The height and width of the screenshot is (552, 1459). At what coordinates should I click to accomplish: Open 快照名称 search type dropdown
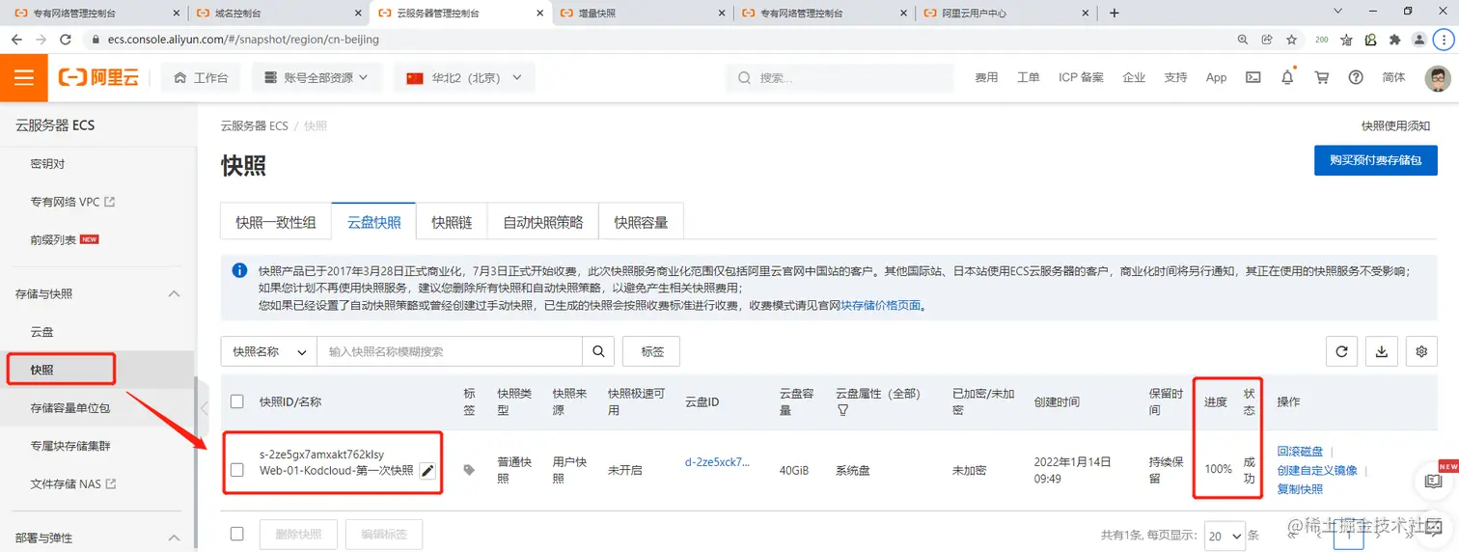pyautogui.click(x=269, y=351)
